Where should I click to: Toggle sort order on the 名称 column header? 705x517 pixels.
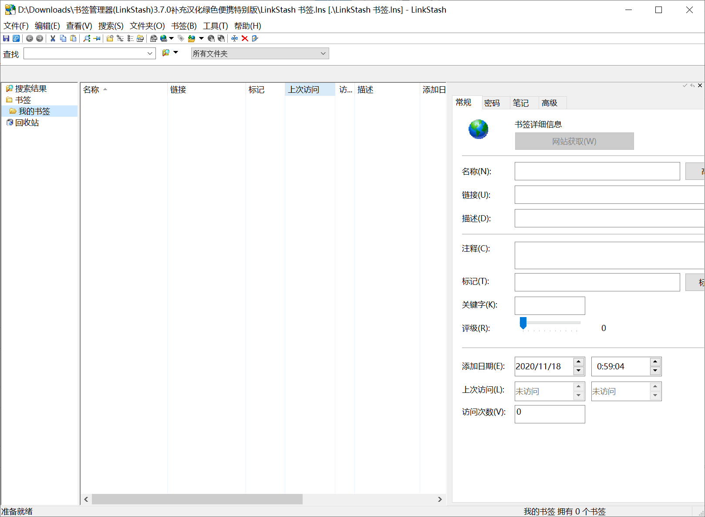pos(92,89)
